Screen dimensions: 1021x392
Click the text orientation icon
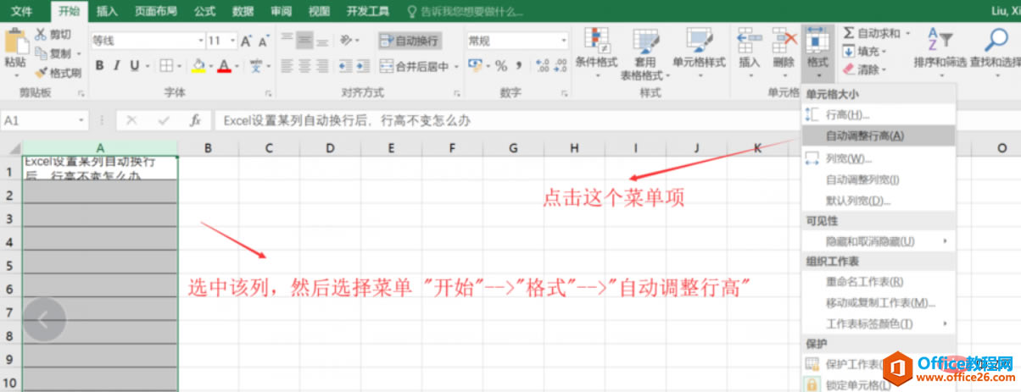pyautogui.click(x=346, y=40)
